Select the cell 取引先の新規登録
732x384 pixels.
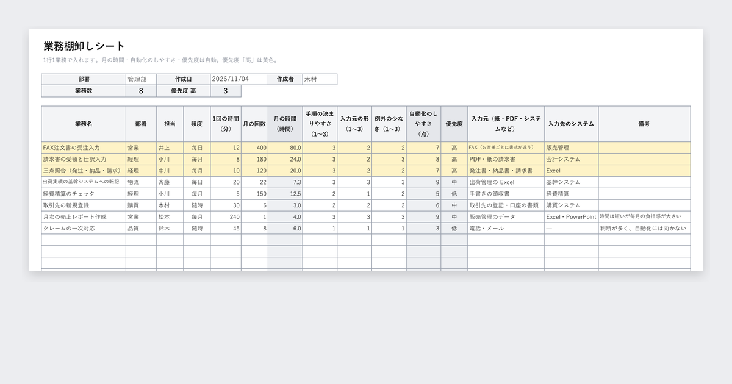[x=84, y=205]
